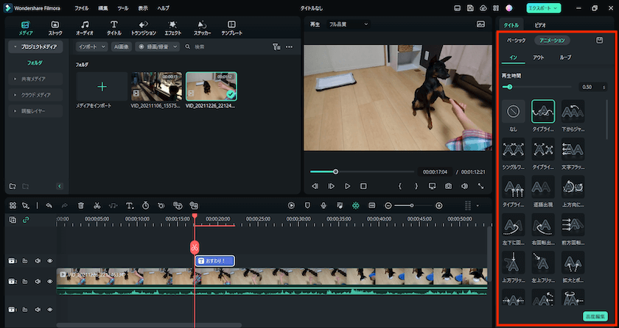Screen dimensions: 619x328
Task: Mute the audio on track 1
Action: pos(37,310)
